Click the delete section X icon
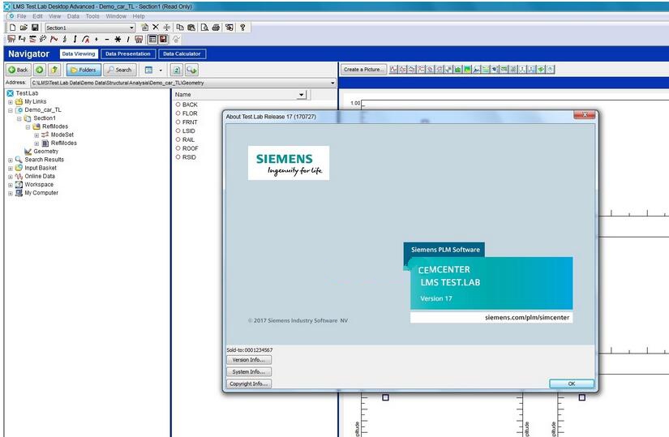The image size is (669, 437). (x=156, y=28)
